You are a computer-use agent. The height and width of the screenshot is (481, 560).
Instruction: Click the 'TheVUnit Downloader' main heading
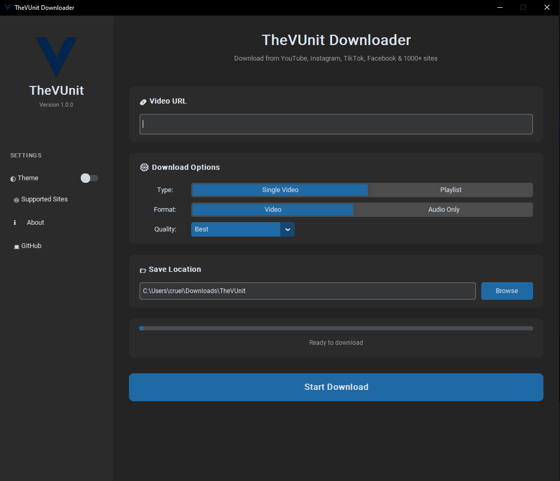[336, 40]
